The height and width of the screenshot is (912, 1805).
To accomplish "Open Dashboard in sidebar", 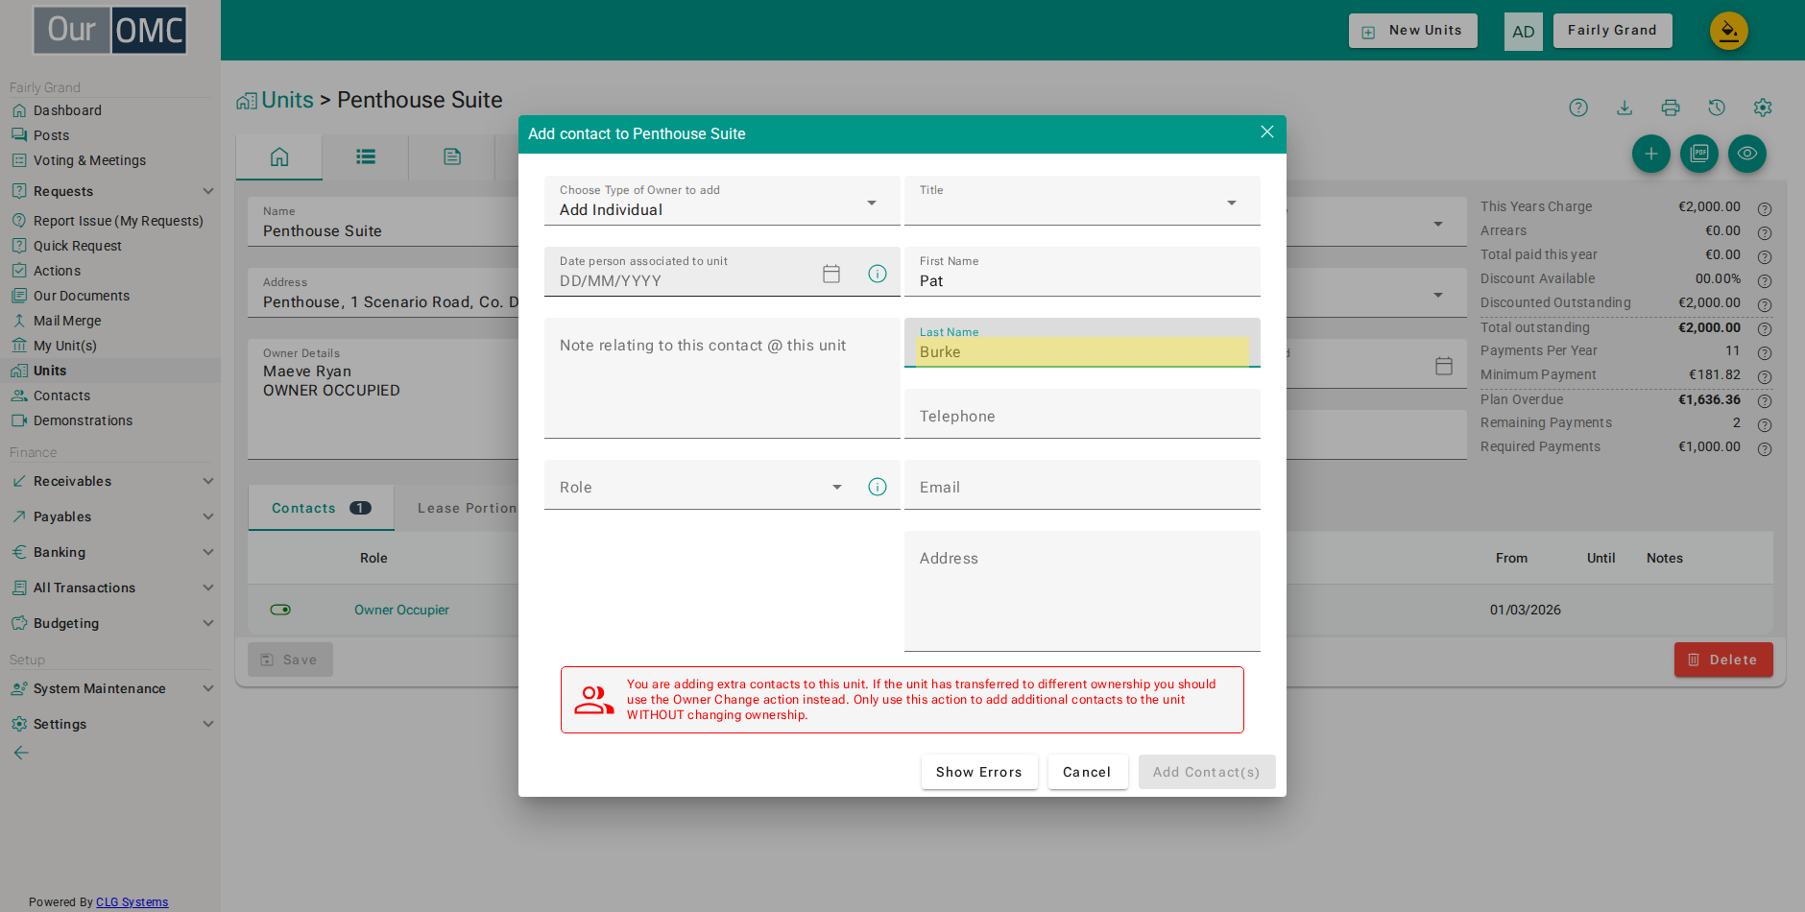I will (x=67, y=110).
